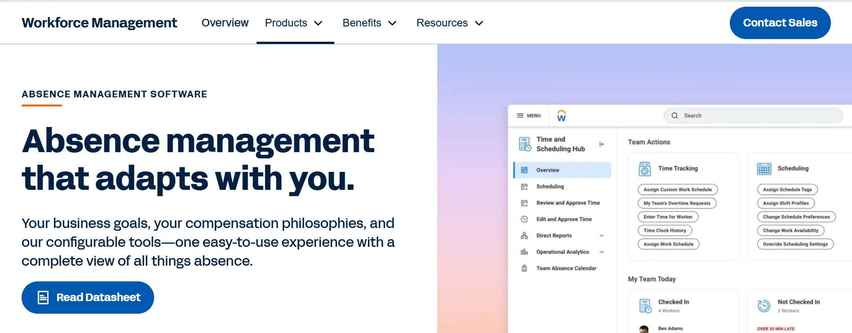Click the Time Tracking card icon
This screenshot has height=333, width=852.
coord(645,169)
